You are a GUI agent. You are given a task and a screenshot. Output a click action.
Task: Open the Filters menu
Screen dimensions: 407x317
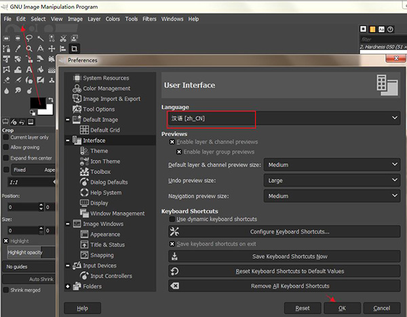pyautogui.click(x=149, y=19)
